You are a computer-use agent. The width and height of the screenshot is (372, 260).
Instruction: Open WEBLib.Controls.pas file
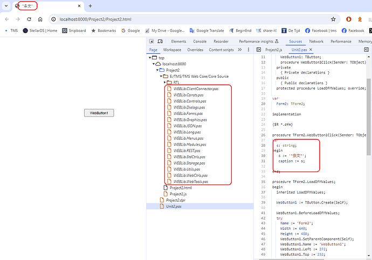coord(190,101)
